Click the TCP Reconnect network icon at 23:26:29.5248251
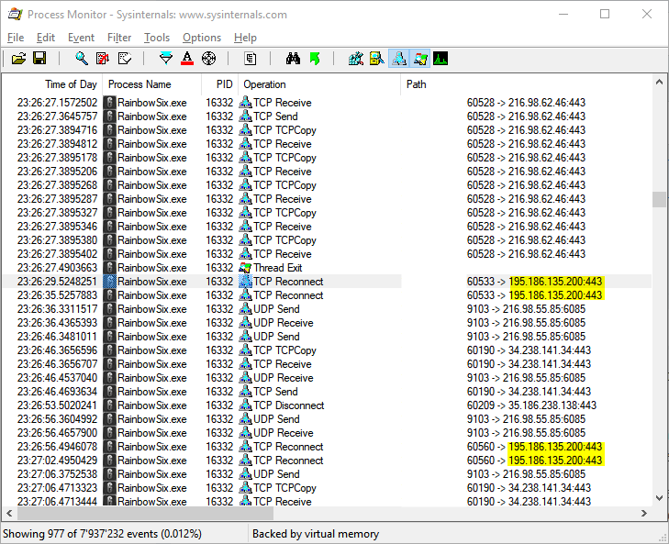Viewport: 669px width, 544px height. pyautogui.click(x=245, y=282)
